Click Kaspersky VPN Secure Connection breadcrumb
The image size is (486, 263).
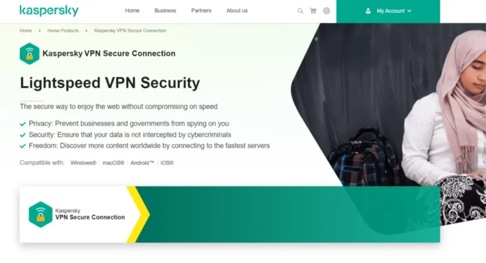click(130, 30)
